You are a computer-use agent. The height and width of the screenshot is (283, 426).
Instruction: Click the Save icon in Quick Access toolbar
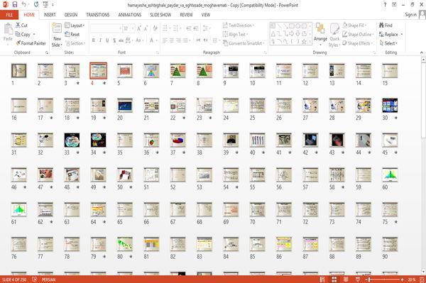pos(15,5)
